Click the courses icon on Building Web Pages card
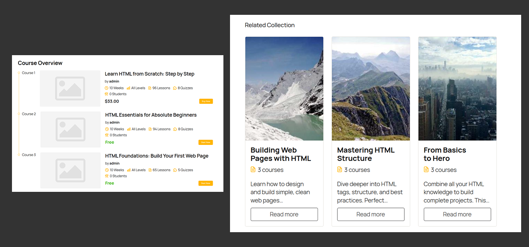The width and height of the screenshot is (529, 247). click(x=253, y=169)
